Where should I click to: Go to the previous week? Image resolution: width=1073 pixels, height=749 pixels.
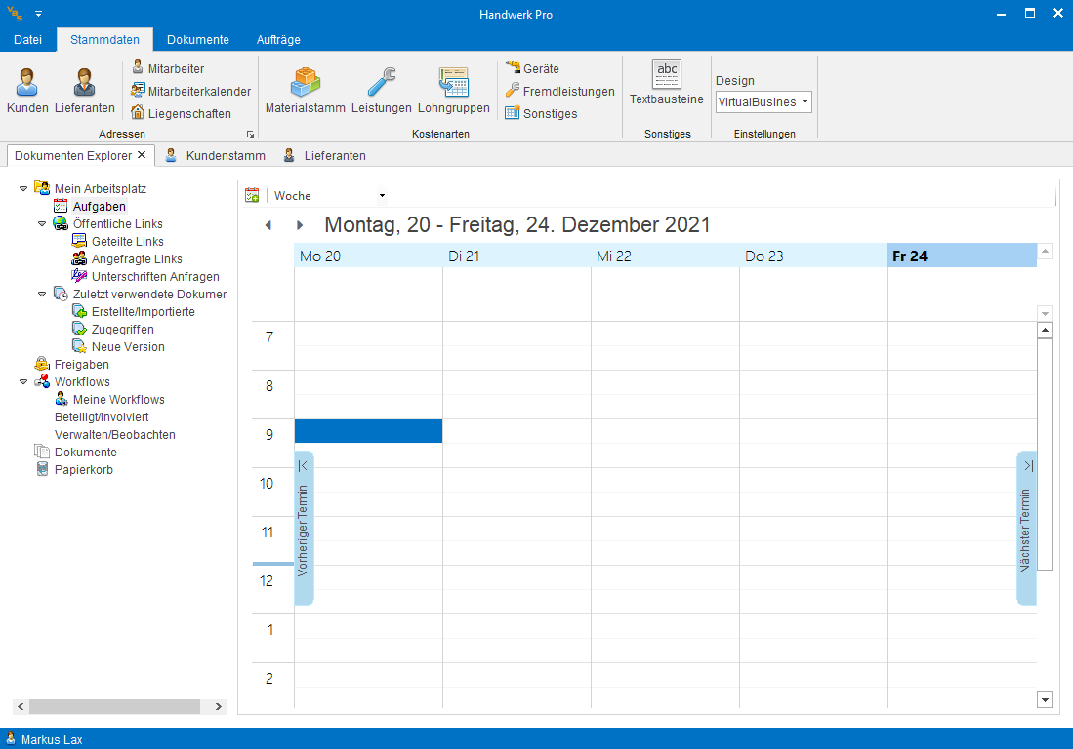[x=268, y=225]
